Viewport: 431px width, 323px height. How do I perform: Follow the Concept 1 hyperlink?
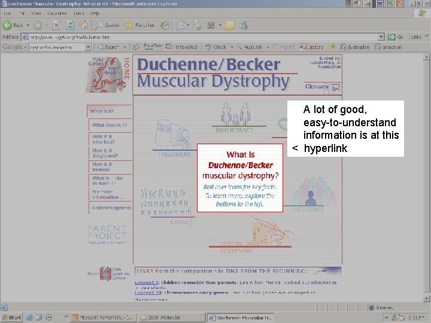point(147,282)
